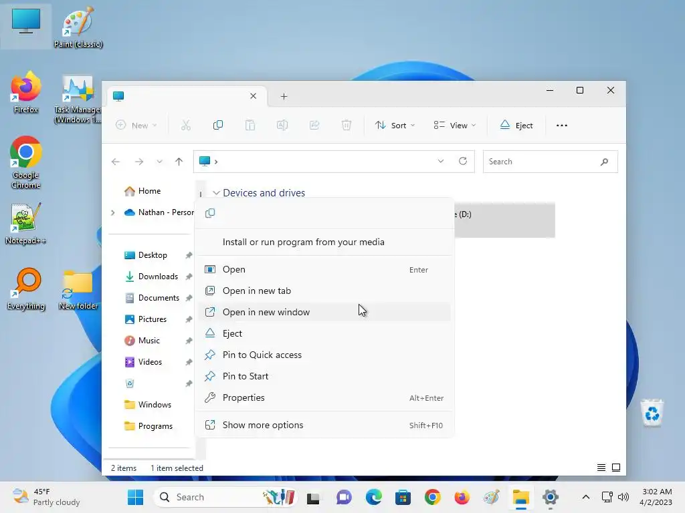Click the Cut scissors icon in toolbar
Viewport: 685px width, 513px height.
pyautogui.click(x=186, y=126)
